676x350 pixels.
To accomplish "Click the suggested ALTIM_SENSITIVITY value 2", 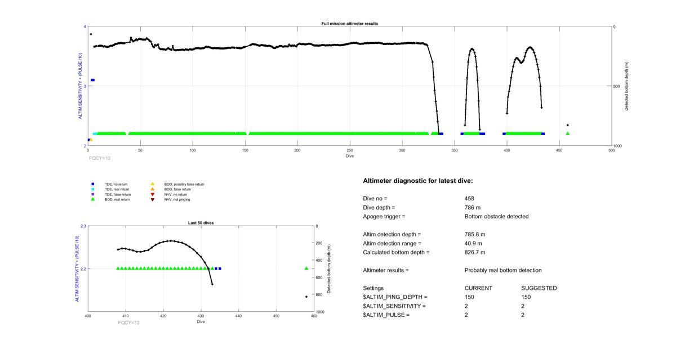I will [523, 306].
